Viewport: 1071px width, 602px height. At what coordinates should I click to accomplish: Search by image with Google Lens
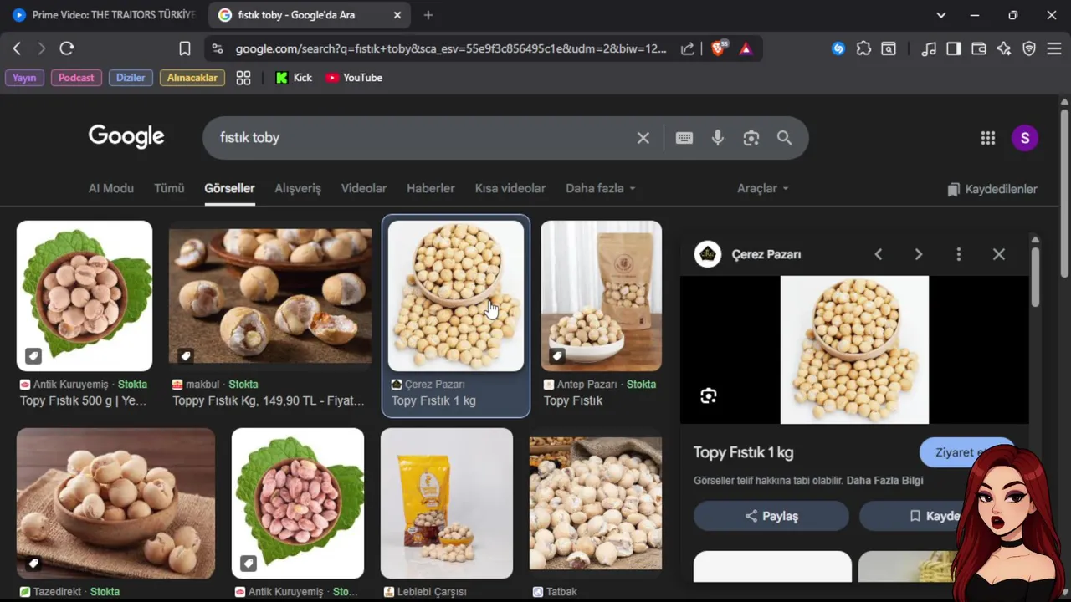(751, 138)
